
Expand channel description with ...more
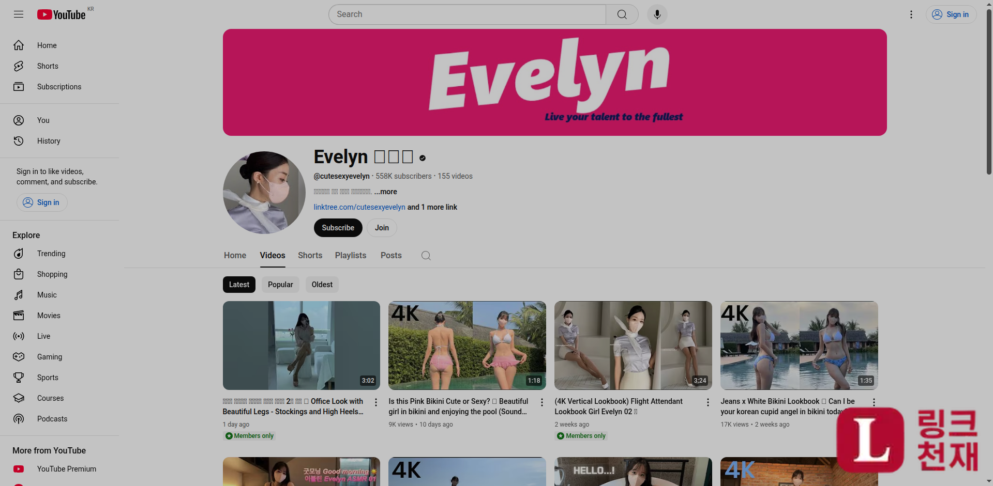pos(386,192)
